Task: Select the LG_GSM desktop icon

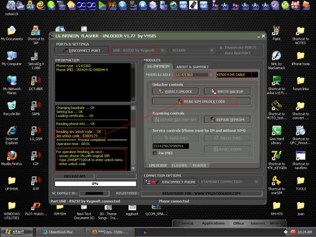Action: tap(36, 134)
